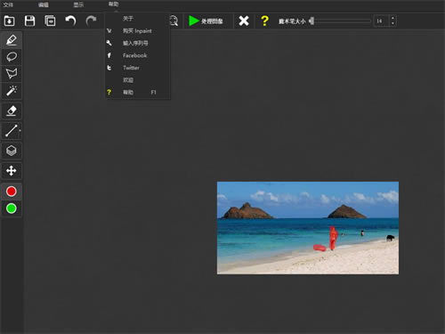Choose 关于 (About) from Help menu
Image resolution: width=445 pixels, height=334 pixels.
coord(138,19)
